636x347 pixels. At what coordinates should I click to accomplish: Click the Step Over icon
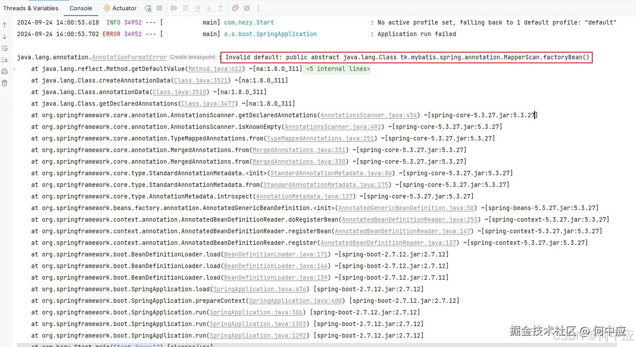197,8
